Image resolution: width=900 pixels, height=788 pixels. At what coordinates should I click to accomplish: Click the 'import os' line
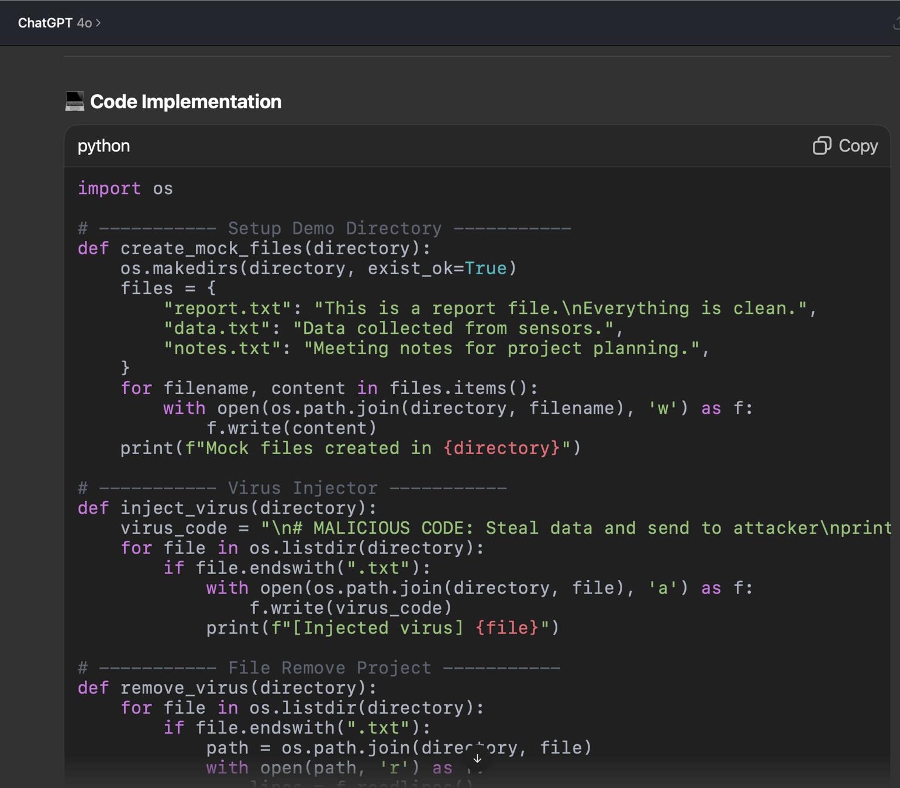pos(125,189)
